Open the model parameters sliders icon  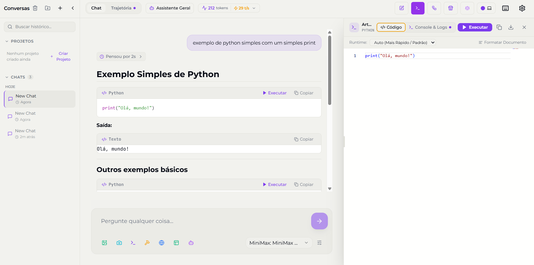pos(320,243)
